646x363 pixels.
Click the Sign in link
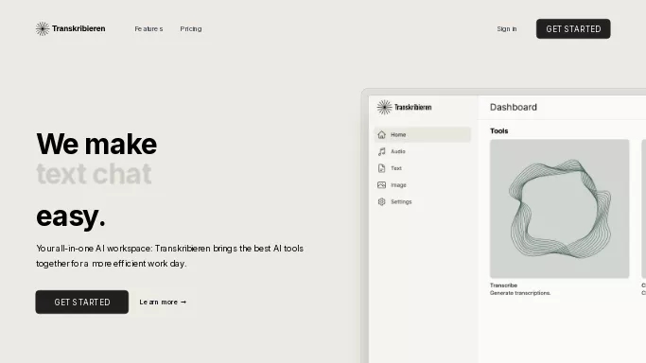tap(507, 28)
